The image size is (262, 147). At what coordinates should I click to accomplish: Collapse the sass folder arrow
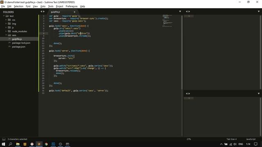click(x=6, y=35)
